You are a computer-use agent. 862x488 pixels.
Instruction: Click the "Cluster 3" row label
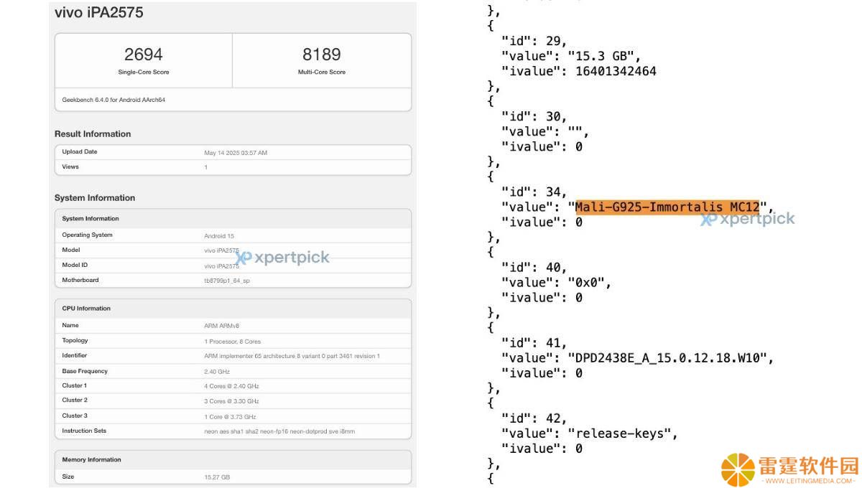click(x=75, y=416)
